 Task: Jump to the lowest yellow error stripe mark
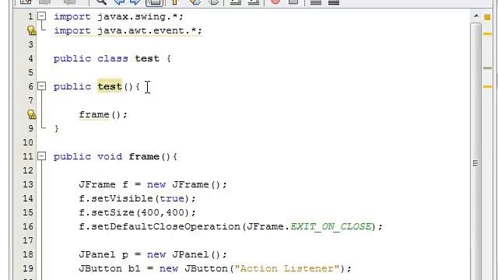click(x=487, y=86)
